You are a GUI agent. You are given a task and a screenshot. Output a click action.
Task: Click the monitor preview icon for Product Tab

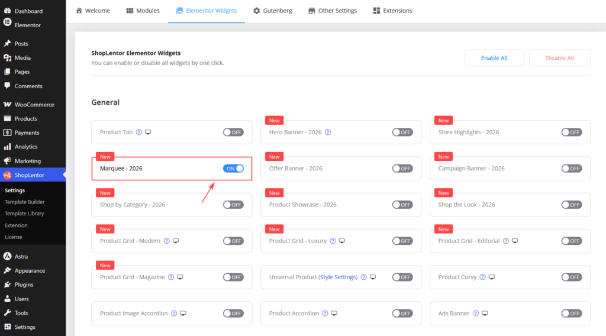pyautogui.click(x=148, y=132)
